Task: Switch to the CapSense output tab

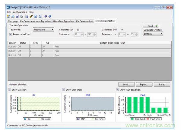Action: coord(84,21)
